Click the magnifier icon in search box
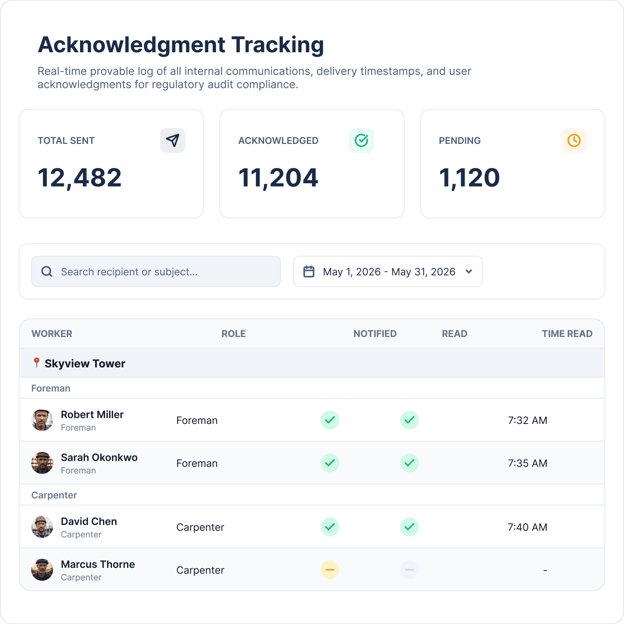The height and width of the screenshot is (624, 624). pyautogui.click(x=47, y=271)
